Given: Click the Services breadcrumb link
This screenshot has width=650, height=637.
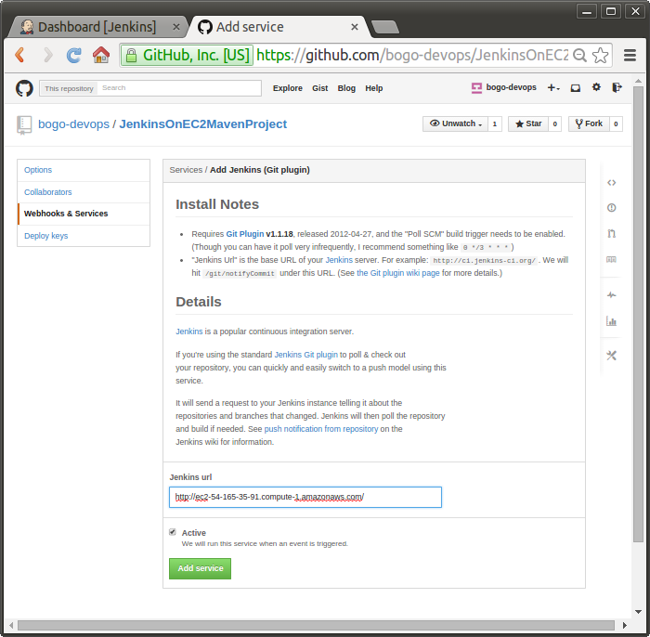Looking at the screenshot, I should tap(186, 170).
